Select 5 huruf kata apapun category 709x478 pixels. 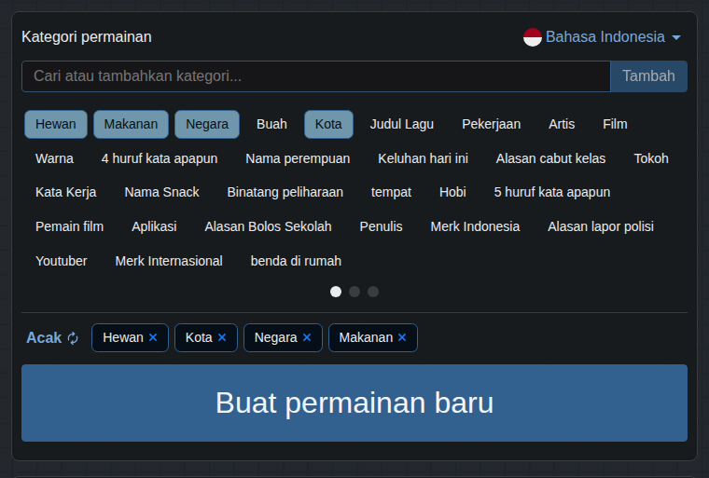(552, 193)
